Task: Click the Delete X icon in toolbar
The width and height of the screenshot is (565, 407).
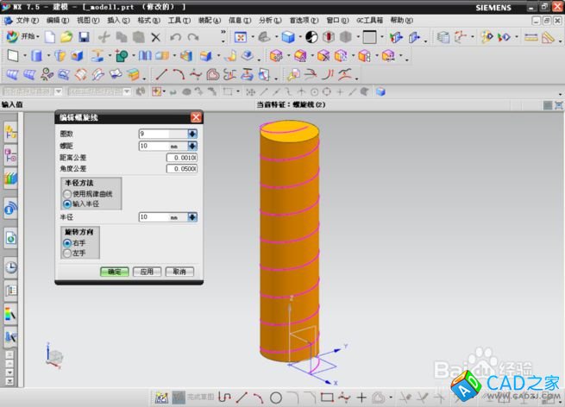Action: [156, 37]
